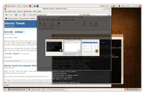Screen dimensions: 145x95
Task: Open the search engine selector dropdown
Action: [89, 15]
